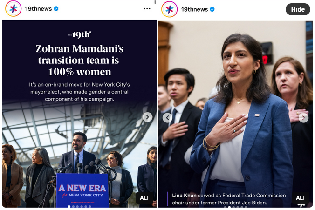Open the 19thnews profile from the right username
Screen dimensions: 315x210
194,9
